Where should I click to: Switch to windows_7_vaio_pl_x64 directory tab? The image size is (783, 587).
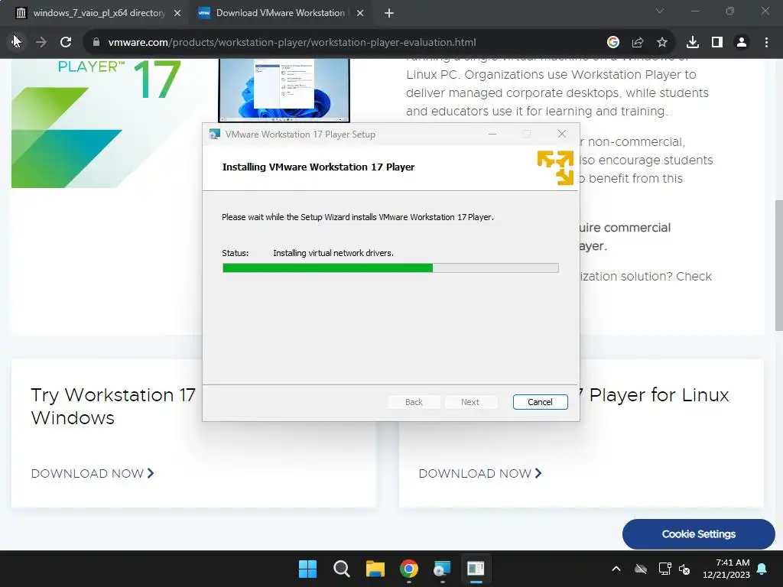(99, 13)
